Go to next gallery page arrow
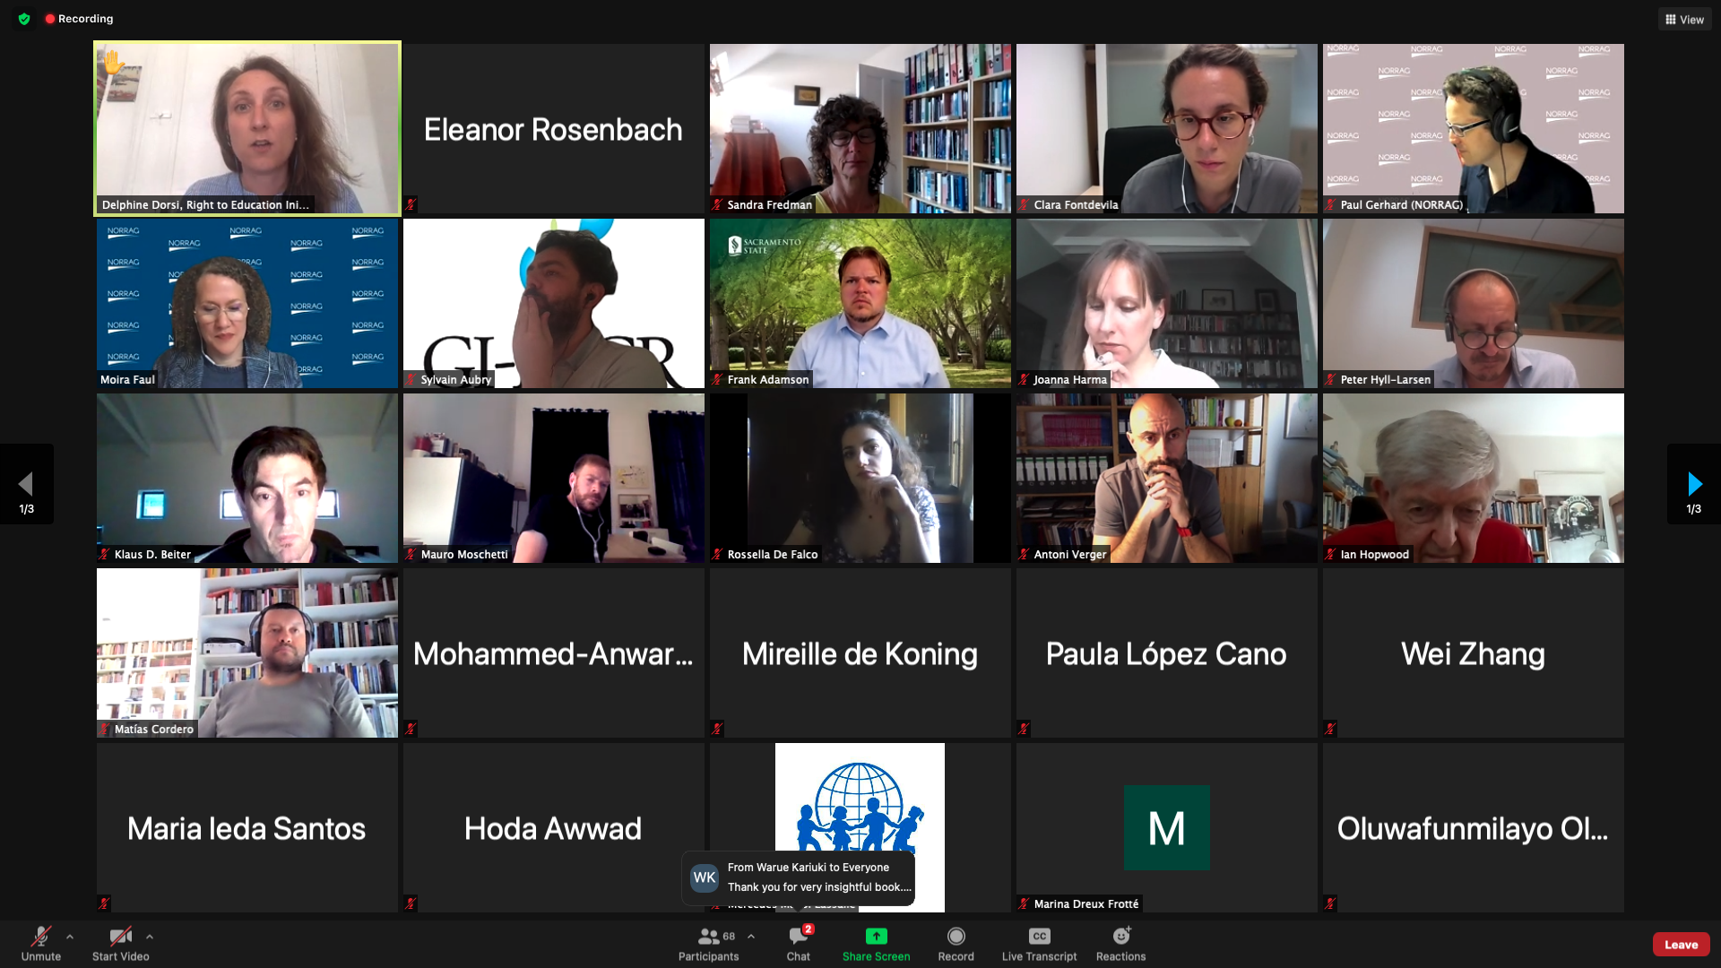This screenshot has height=968, width=1721. coord(1694,484)
